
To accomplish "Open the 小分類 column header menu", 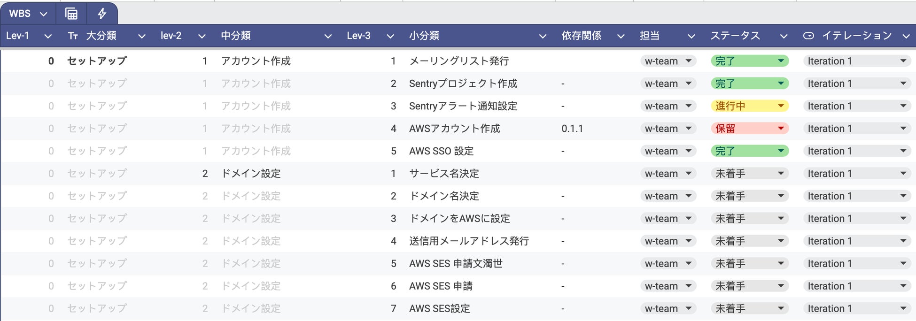I will click(x=543, y=36).
